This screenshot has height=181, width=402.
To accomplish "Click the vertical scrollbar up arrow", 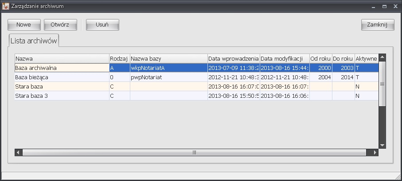I will tap(382, 58).
